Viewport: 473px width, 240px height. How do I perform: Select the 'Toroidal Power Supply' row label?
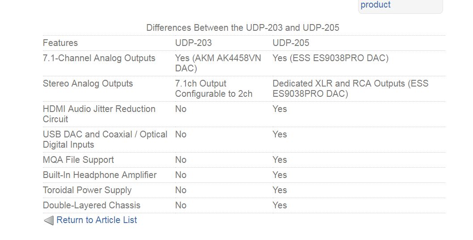coord(87,190)
